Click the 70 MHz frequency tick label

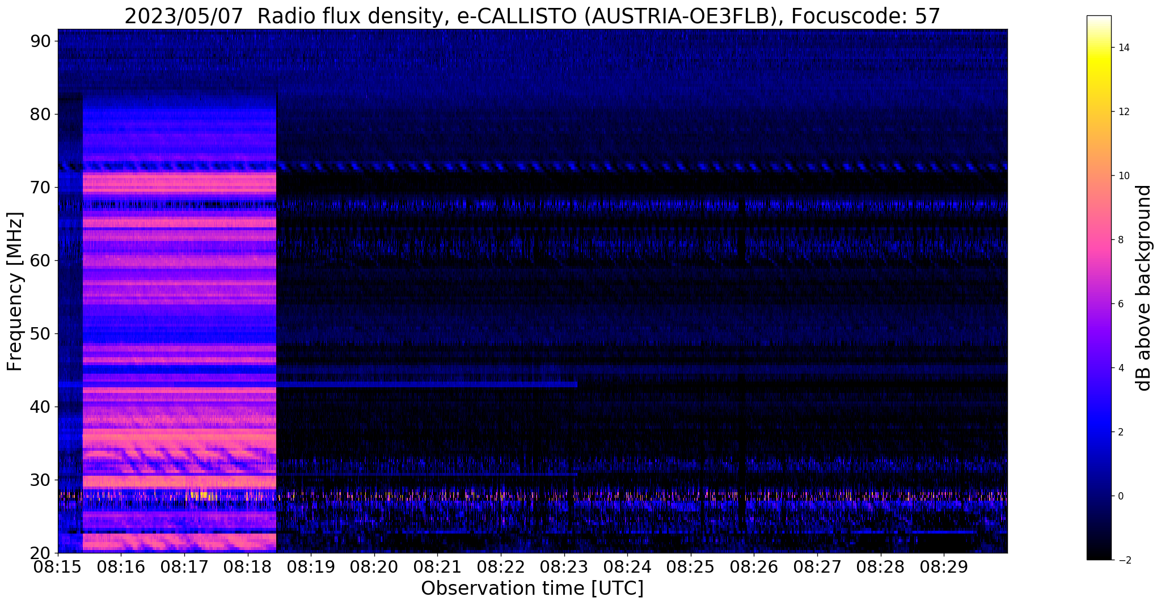40,188
